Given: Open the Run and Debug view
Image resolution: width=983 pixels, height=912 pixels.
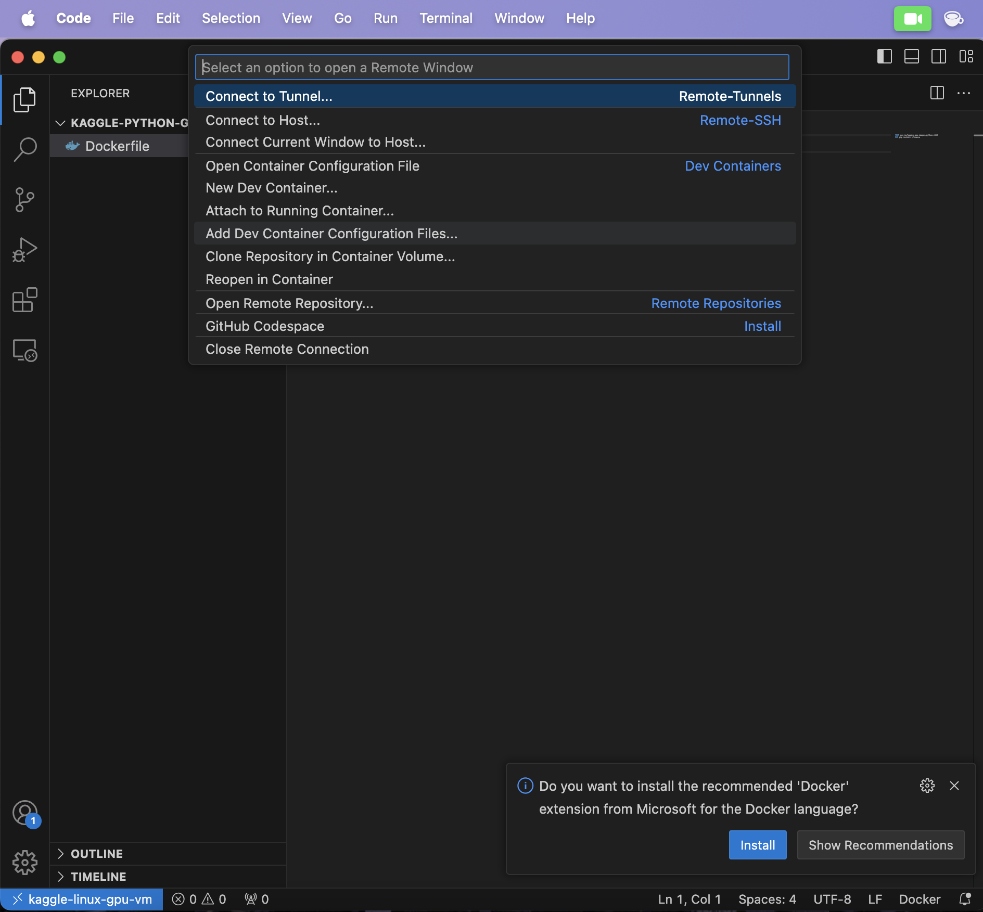Looking at the screenshot, I should pyautogui.click(x=24, y=250).
